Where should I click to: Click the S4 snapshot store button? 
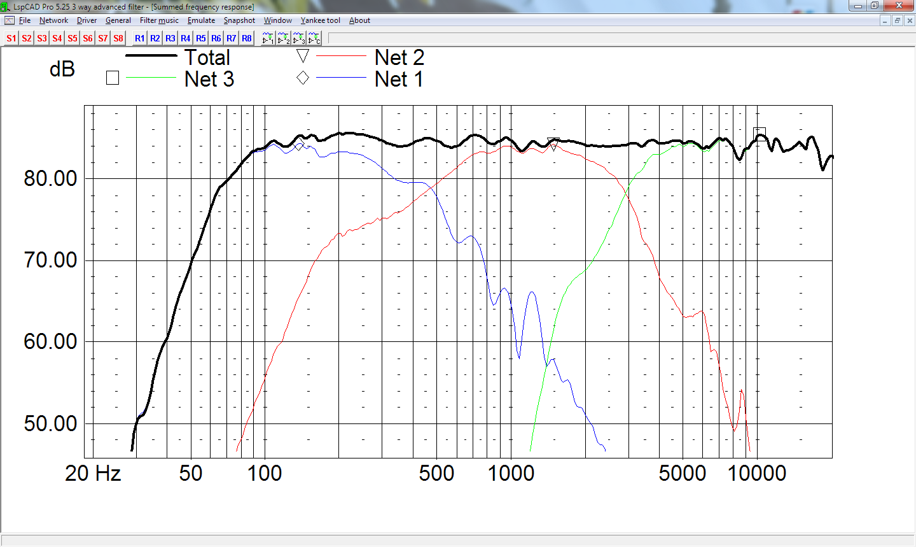coord(57,38)
